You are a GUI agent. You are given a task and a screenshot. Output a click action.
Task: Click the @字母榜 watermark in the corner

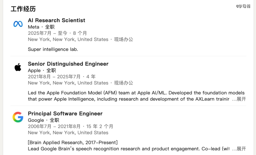click(243, 6)
